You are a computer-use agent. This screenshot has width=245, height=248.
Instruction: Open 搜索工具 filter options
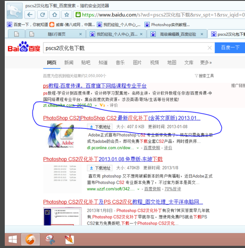pyautogui.click(x=204, y=76)
